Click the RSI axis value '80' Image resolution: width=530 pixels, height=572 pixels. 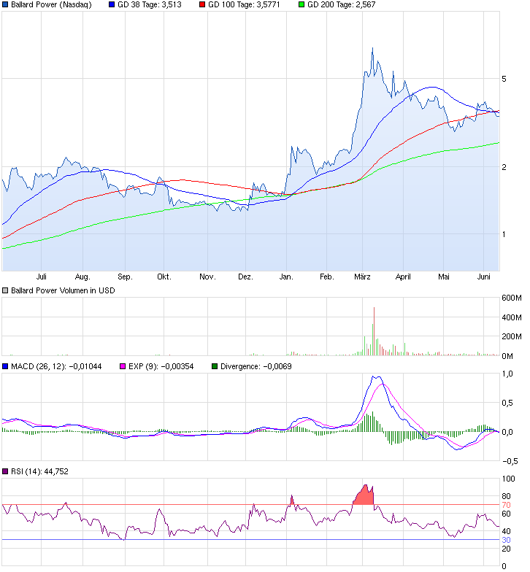506,496
